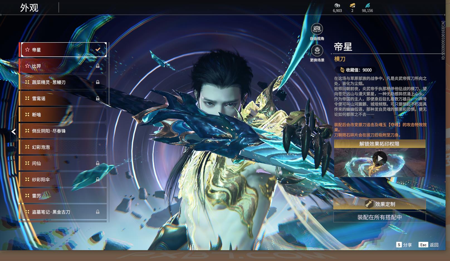Select the 断喑 weapon skin
Screen dimensions: 450x261
(63, 115)
